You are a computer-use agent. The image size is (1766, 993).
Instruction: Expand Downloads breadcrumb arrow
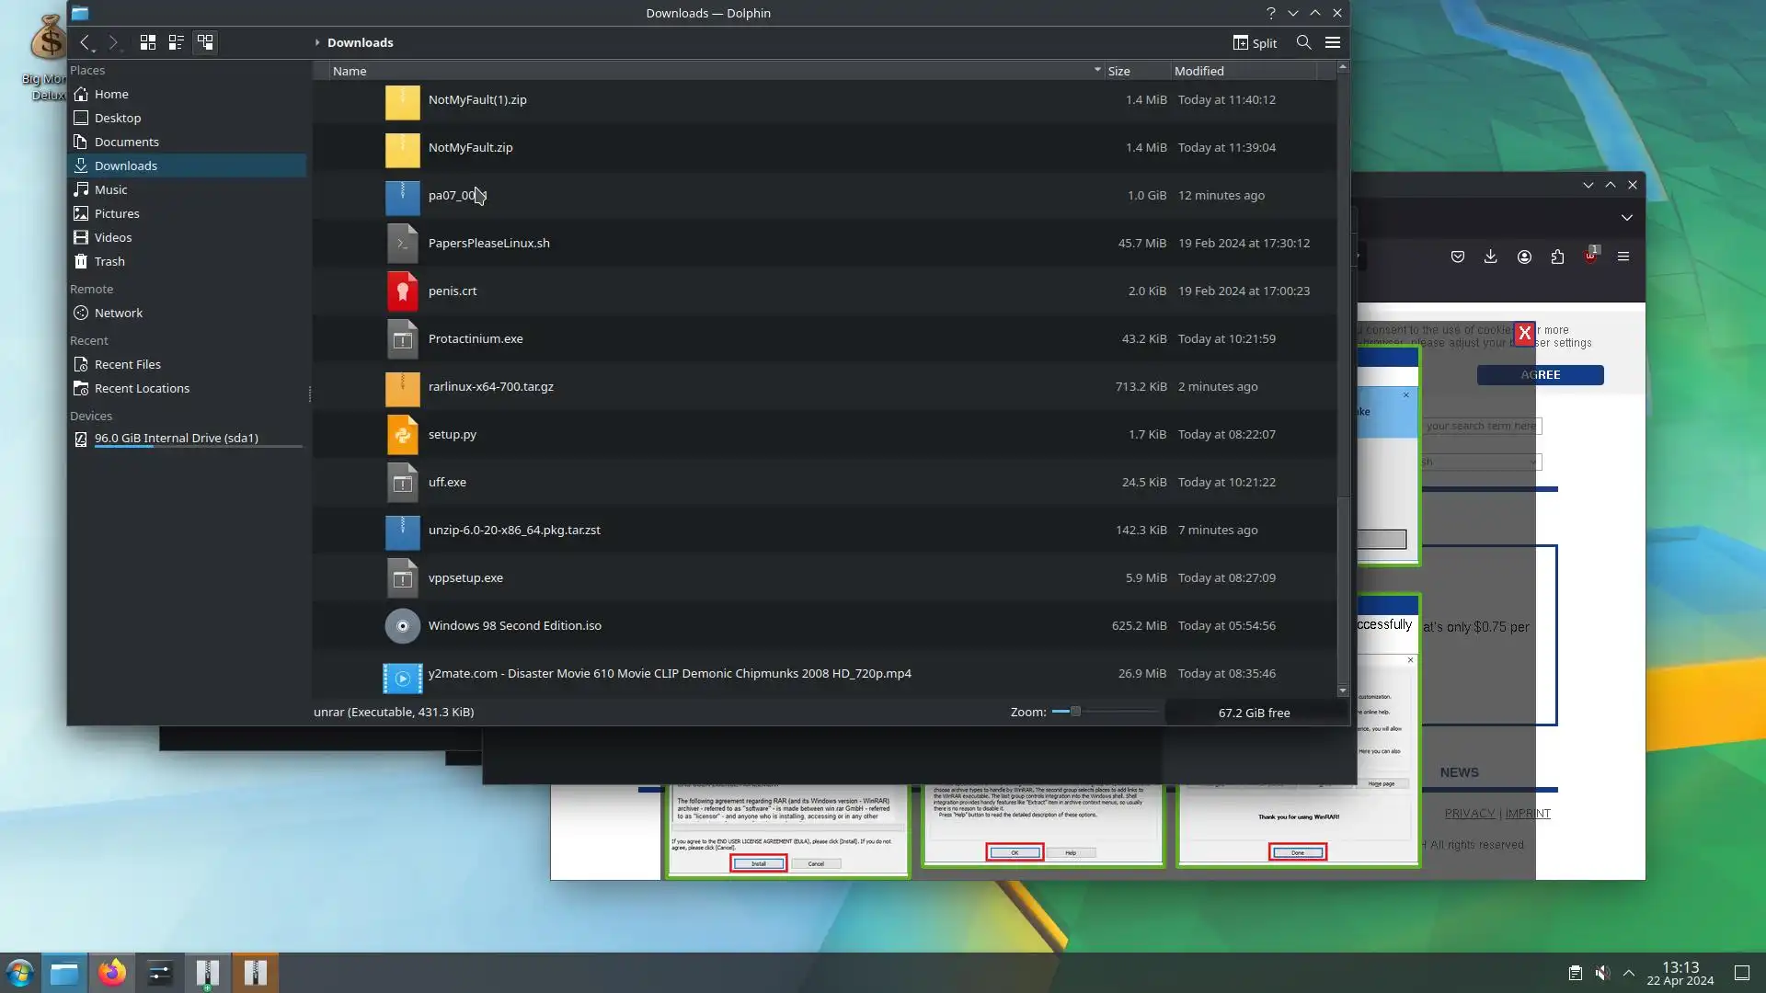pyautogui.click(x=317, y=42)
